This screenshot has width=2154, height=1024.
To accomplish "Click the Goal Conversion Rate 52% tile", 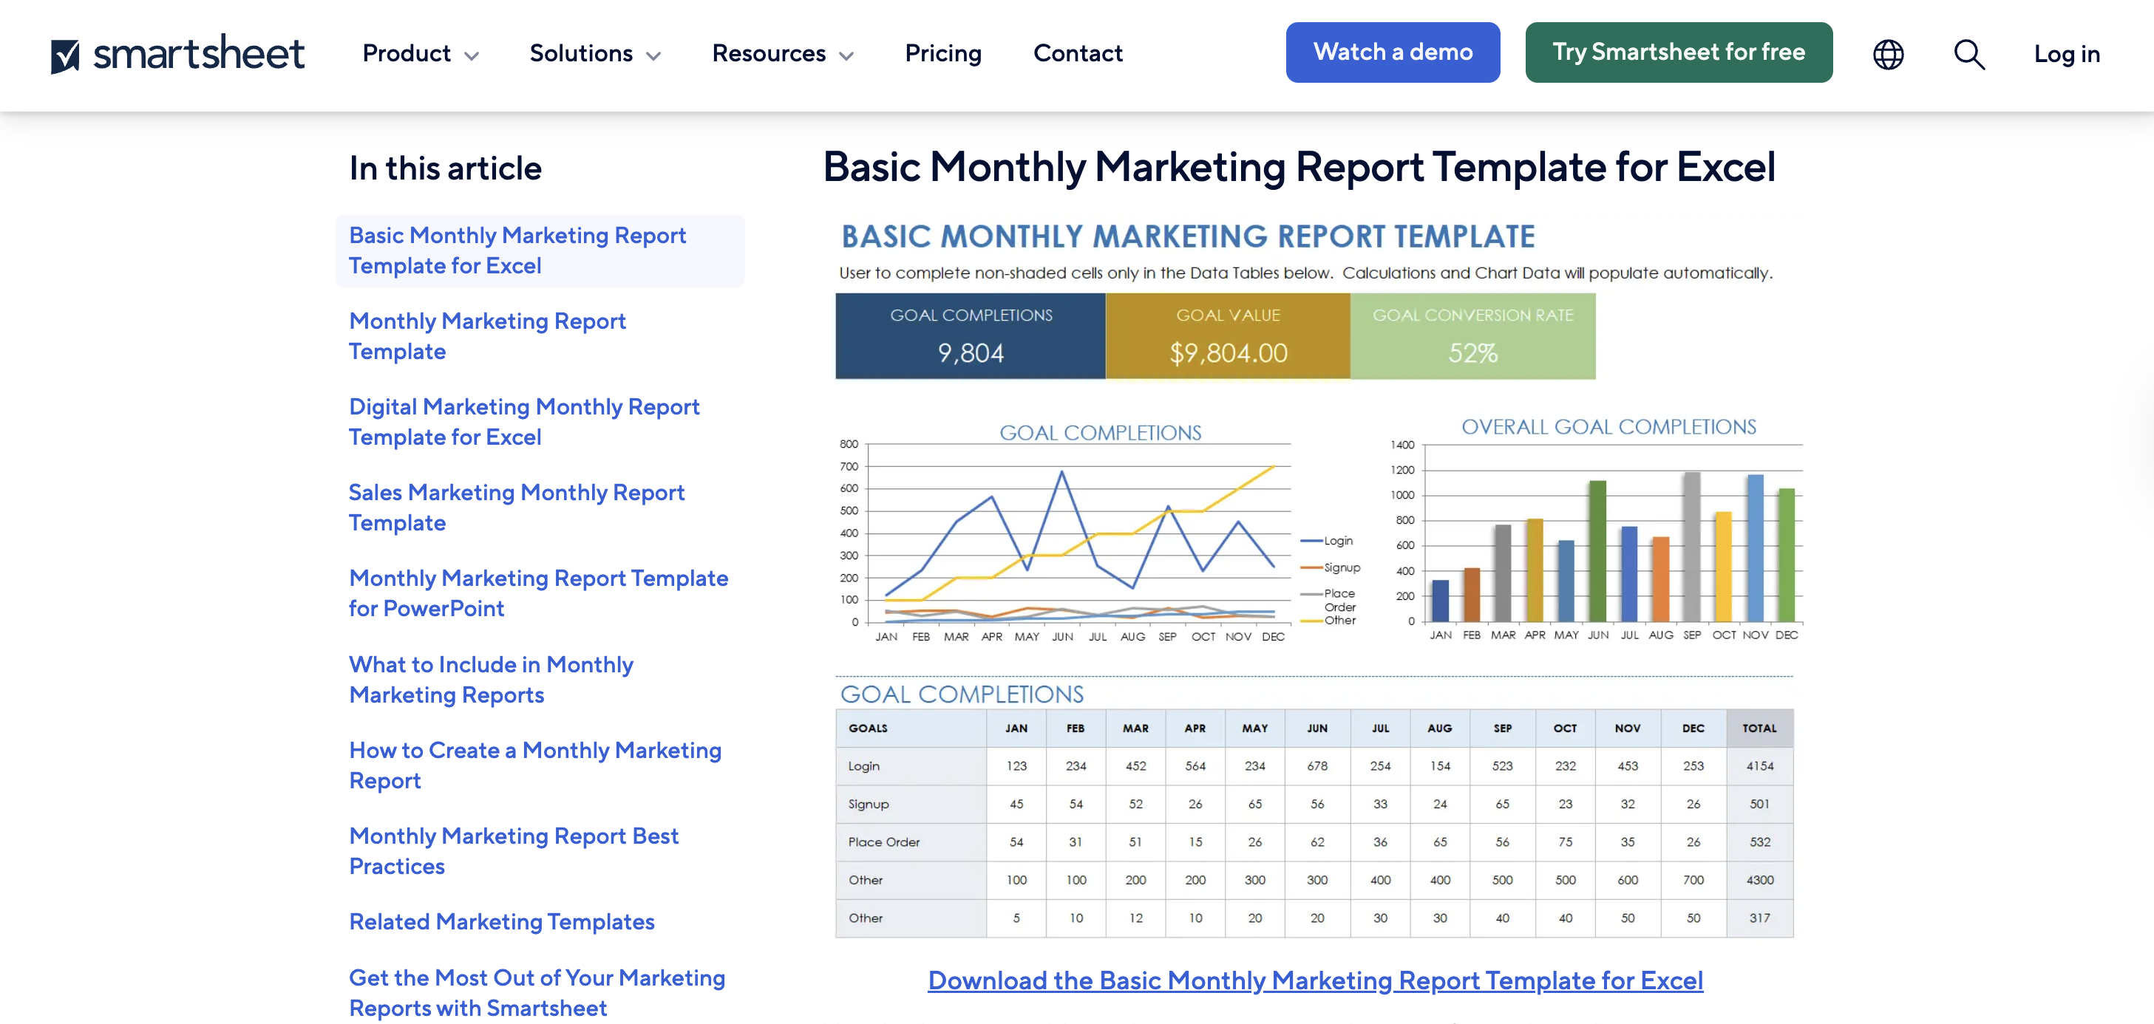I will pos(1472,336).
